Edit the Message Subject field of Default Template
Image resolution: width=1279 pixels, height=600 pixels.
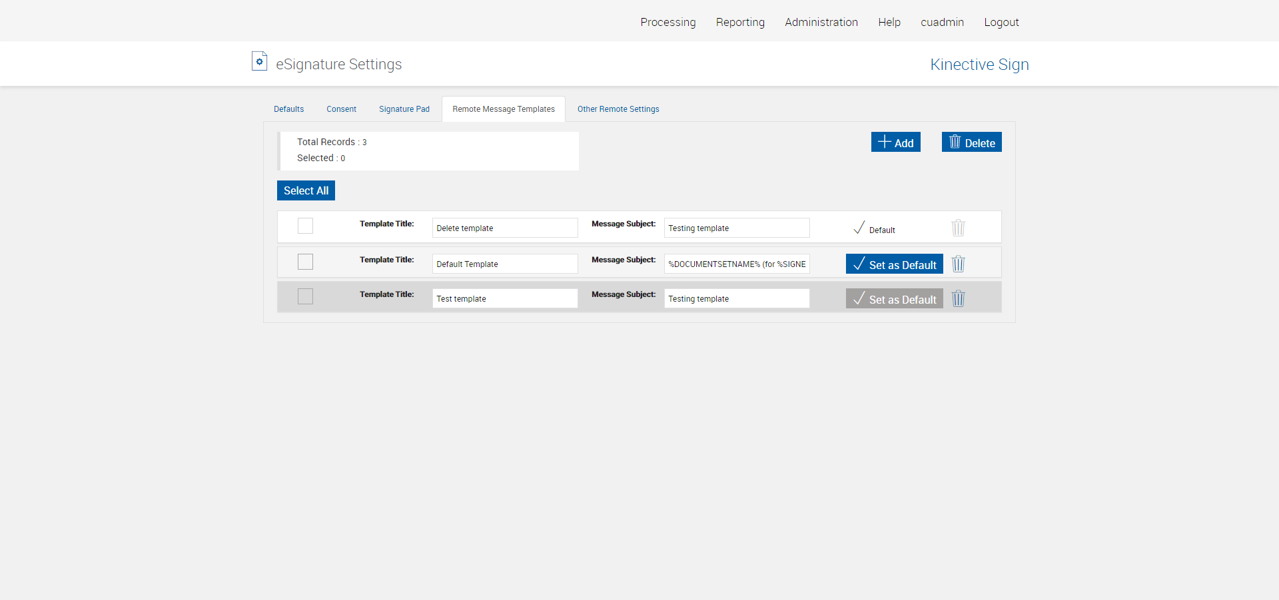click(736, 264)
